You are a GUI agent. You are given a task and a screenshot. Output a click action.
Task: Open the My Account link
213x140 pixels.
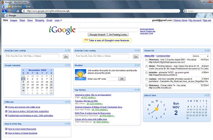coord(195,20)
